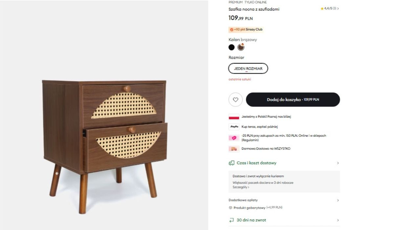Click the Sinsay Club points badge

click(x=246, y=30)
